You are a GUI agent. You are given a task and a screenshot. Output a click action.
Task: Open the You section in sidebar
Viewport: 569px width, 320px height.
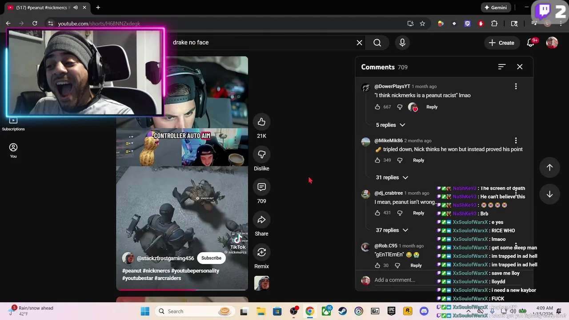(x=13, y=151)
